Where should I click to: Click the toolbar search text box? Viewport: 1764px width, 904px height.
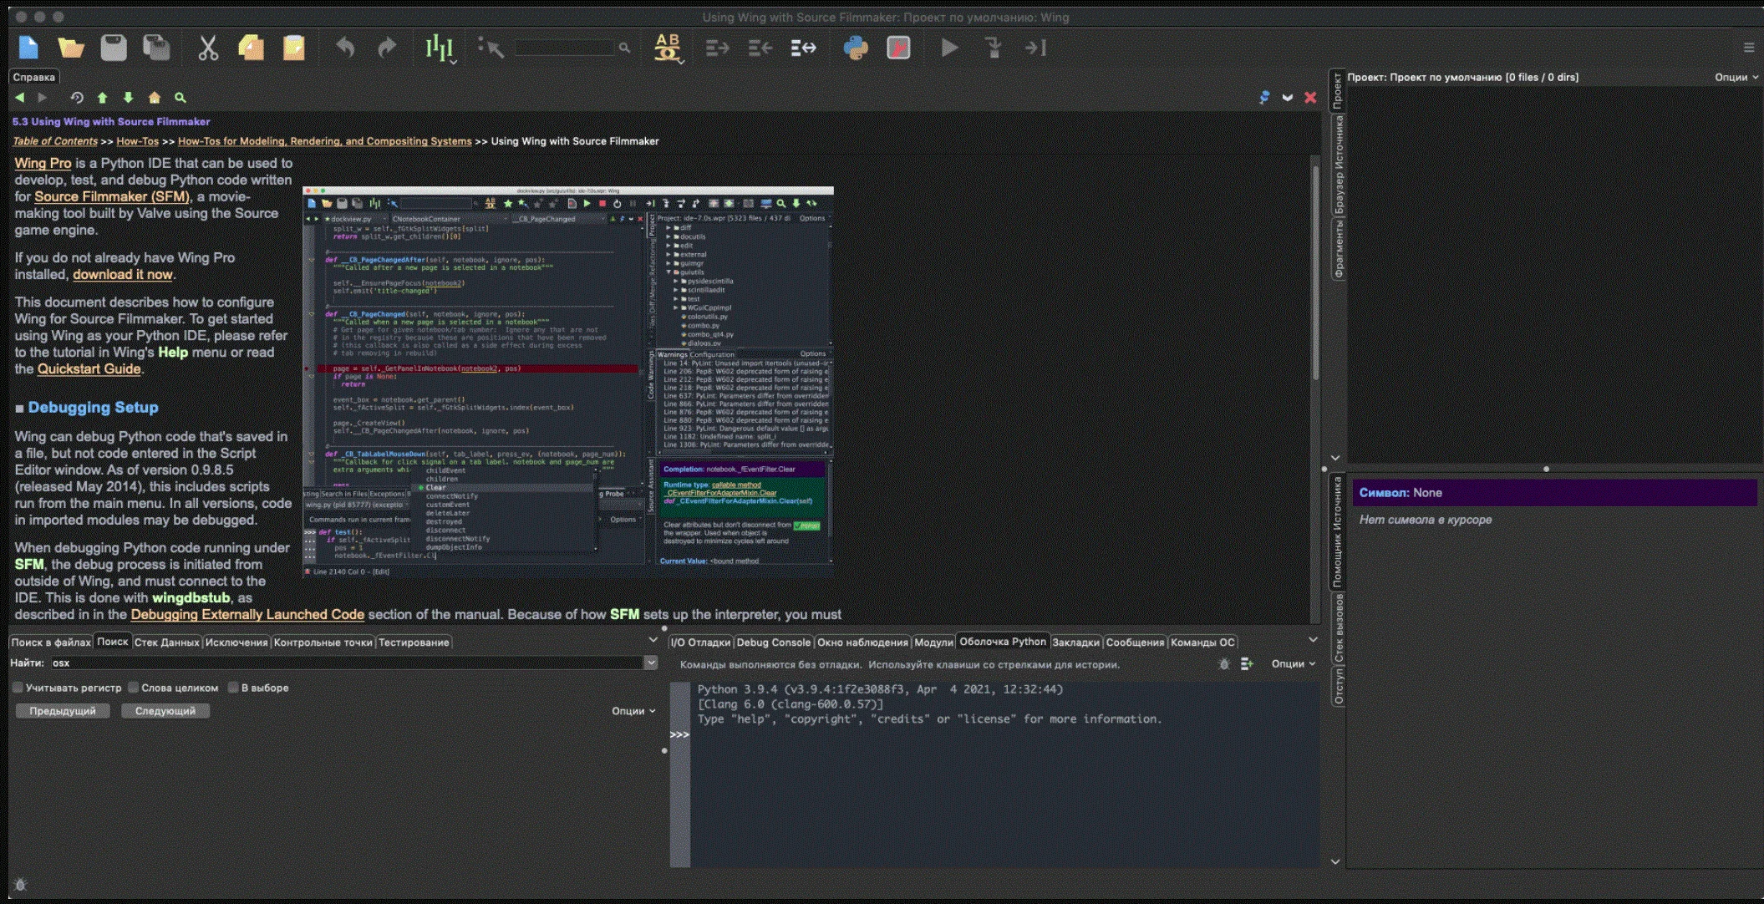565,48
